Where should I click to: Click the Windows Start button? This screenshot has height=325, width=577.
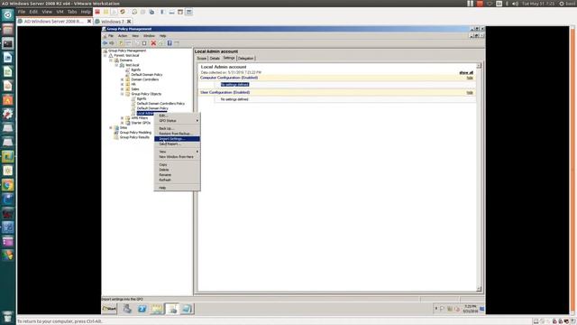coord(109,309)
